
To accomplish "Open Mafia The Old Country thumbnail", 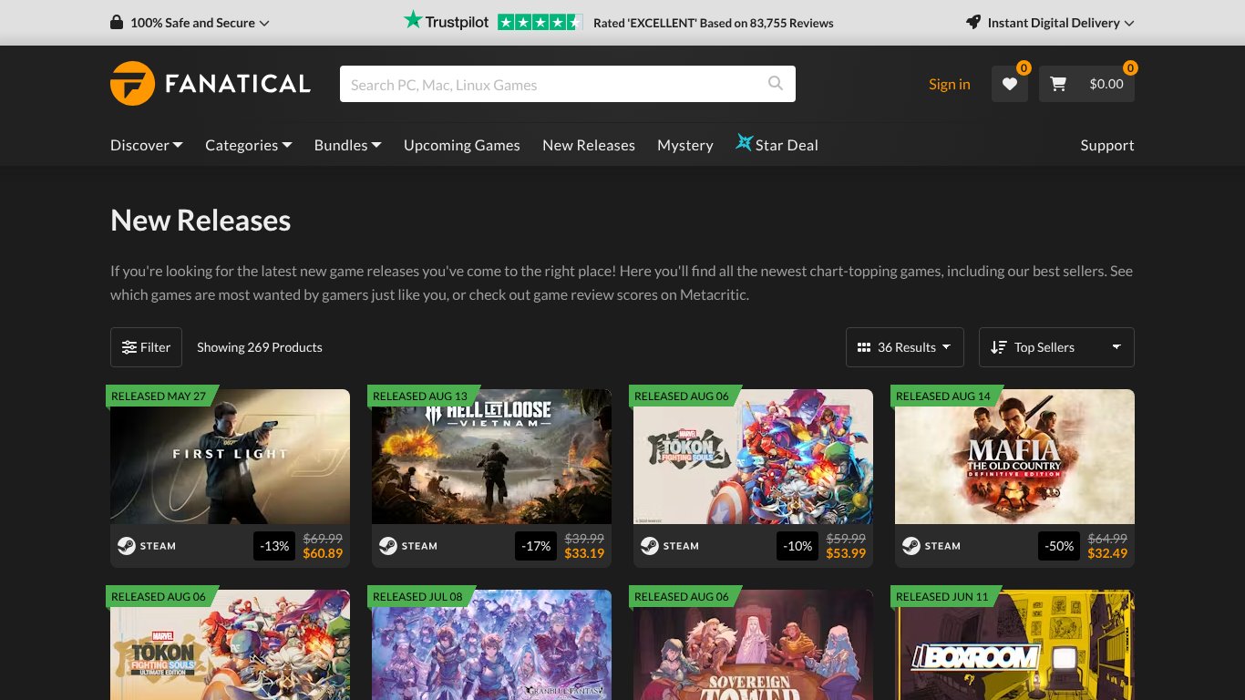I will [x=1014, y=457].
